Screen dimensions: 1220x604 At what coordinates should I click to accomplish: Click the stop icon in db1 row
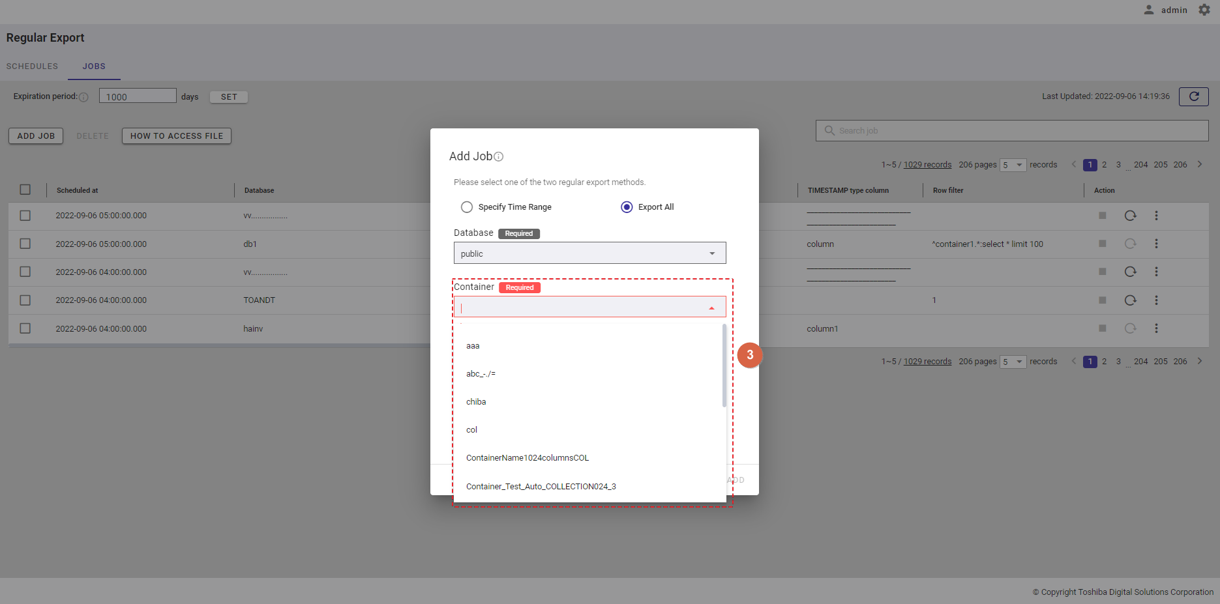tap(1102, 244)
